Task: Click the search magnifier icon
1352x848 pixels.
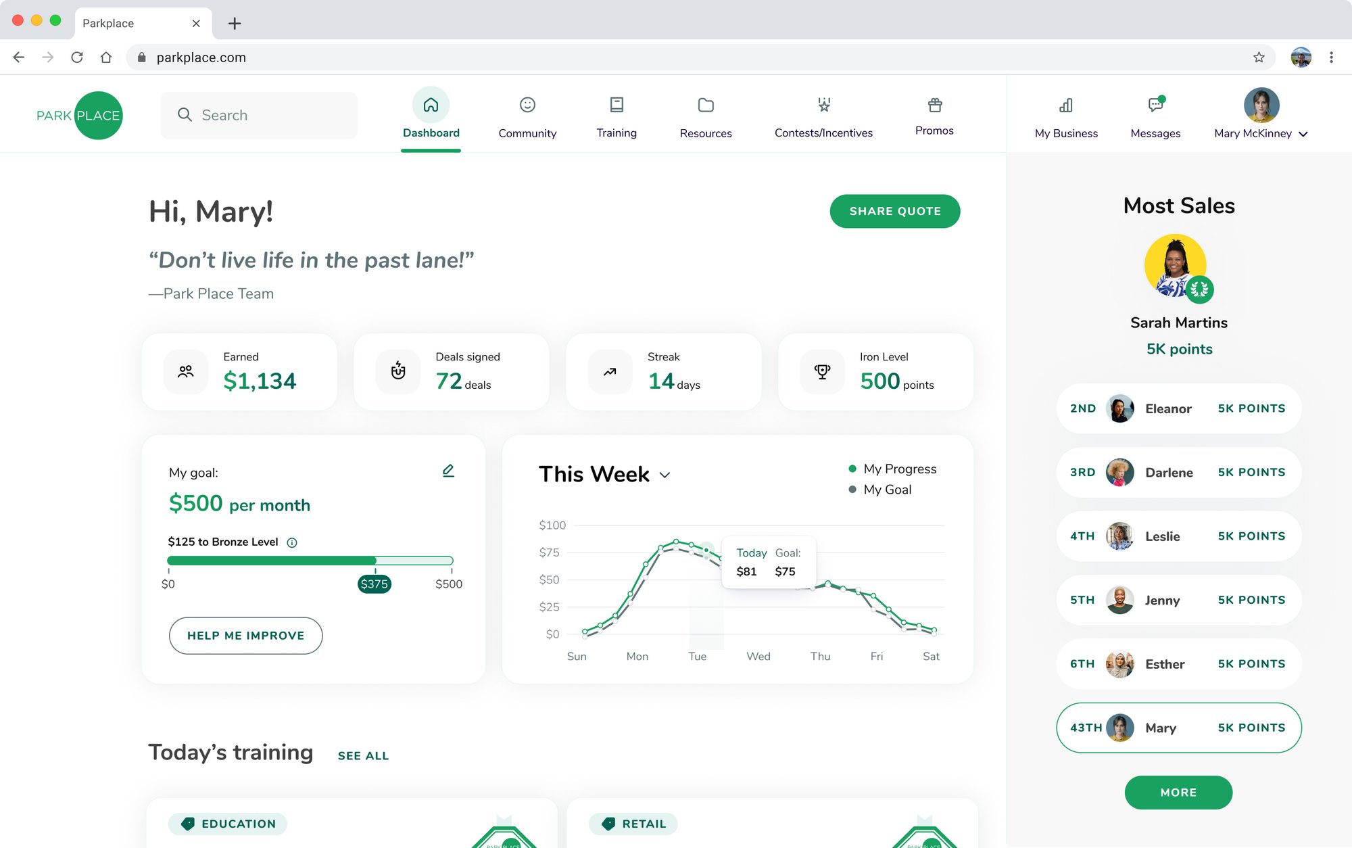Action: 185,115
